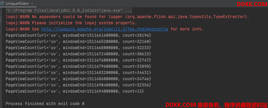Viewport: 268px width, 108px height.
Task: Click the output line with count=28196
Action: pyautogui.click(x=78, y=36)
